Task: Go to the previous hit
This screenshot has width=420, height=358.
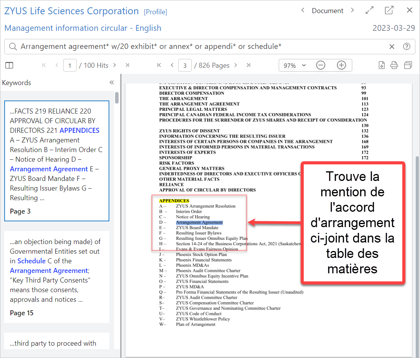Action: pyautogui.click(x=57, y=65)
